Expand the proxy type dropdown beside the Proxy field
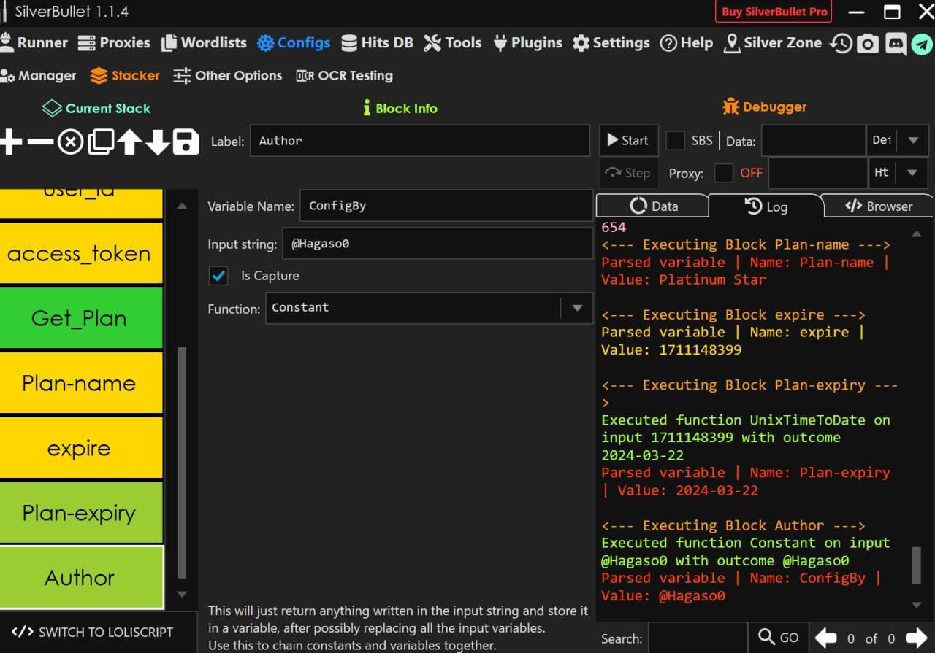Viewport: 935px width, 653px height. (x=912, y=173)
